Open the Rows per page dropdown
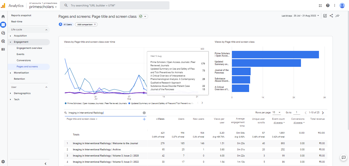Screen dimensions: 349x166 coord(277,113)
